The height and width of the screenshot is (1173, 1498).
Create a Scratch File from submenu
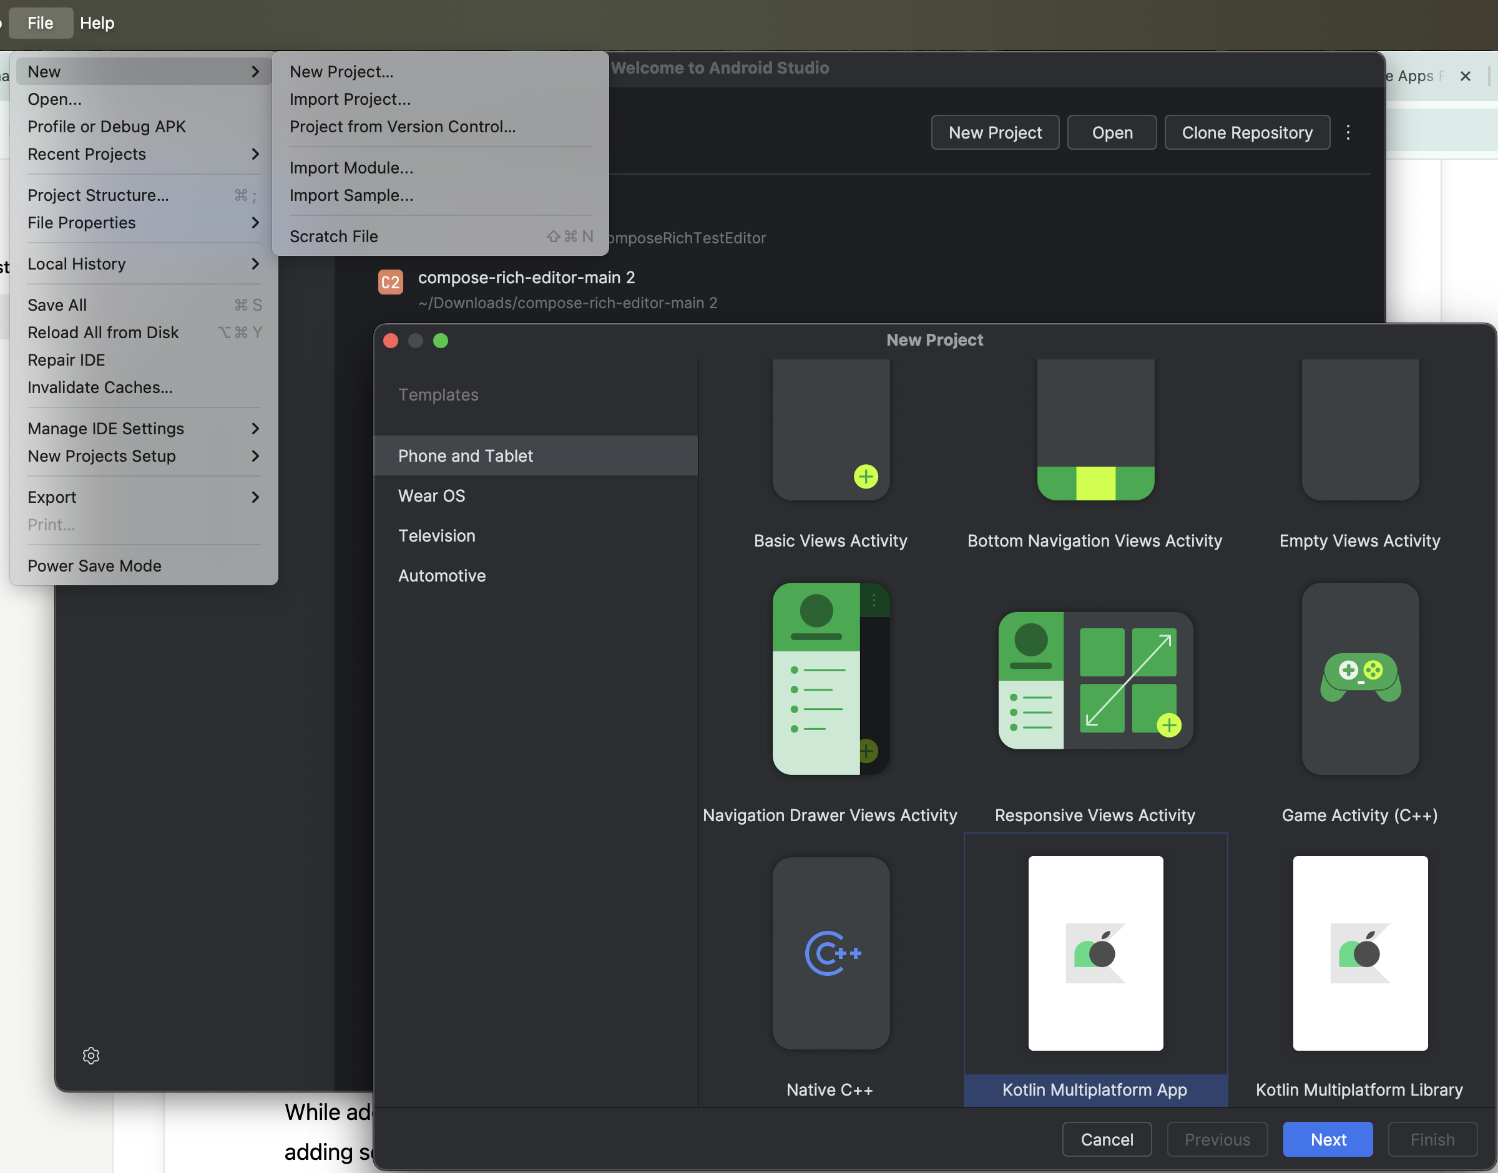440,236
